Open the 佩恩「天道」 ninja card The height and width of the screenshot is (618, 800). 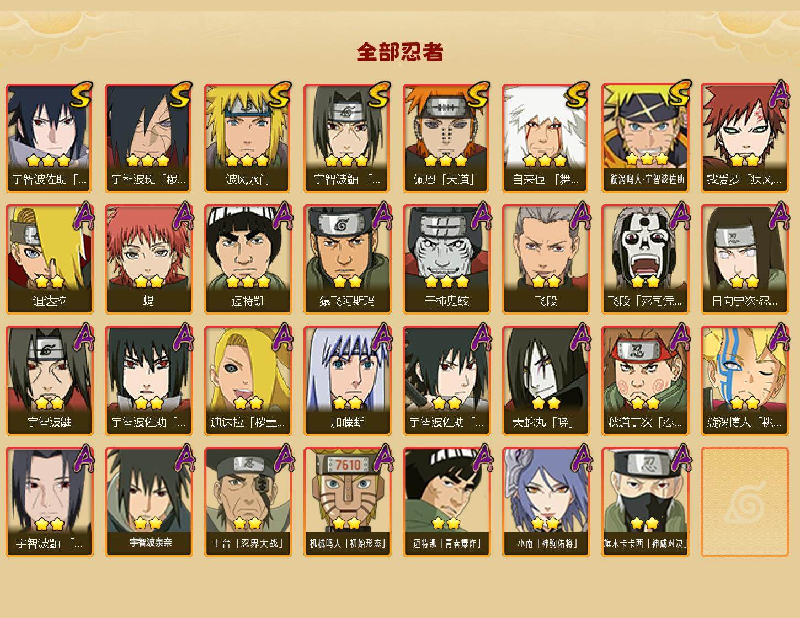[x=446, y=138]
